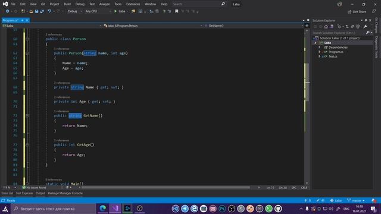Open the File menu
This screenshot has width=381, height=214.
(13, 4)
